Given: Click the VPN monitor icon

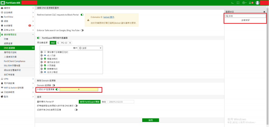Looking at the screenshot, I should click(2, 79).
